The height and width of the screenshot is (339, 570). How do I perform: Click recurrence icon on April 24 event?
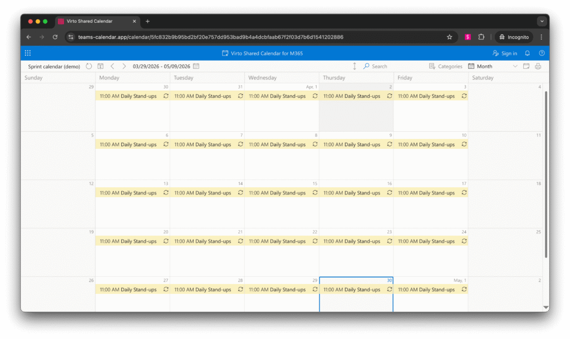coord(464,241)
